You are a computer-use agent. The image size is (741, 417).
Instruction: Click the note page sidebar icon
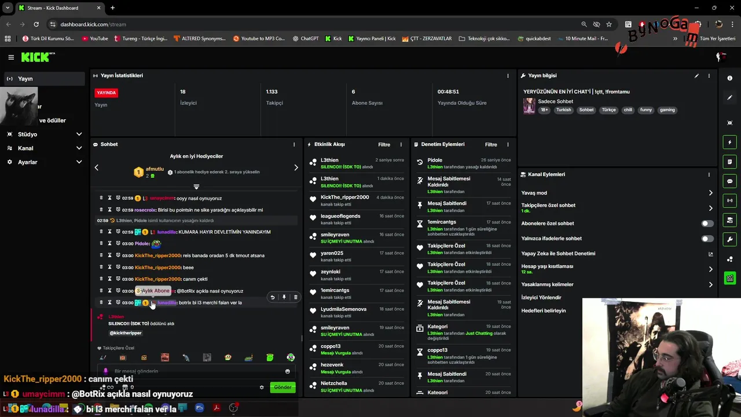point(730,162)
